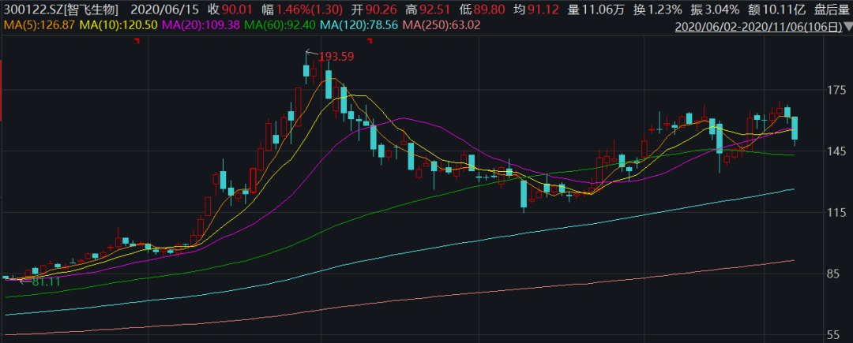Select the MA(250):63.02 indicator label
Viewport: 853px width, 343px height.
[442, 25]
